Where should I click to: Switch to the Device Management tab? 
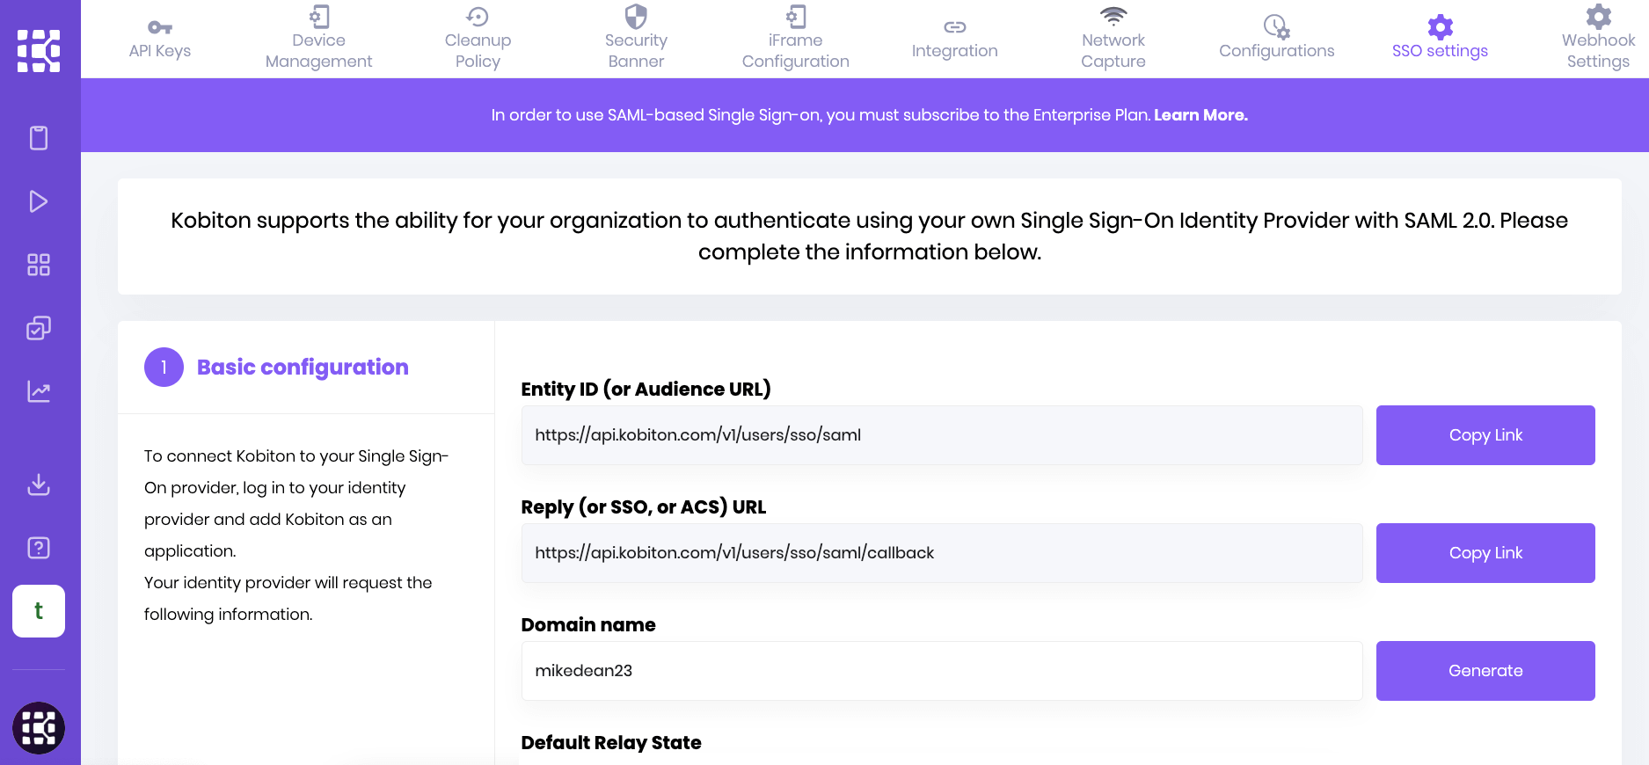click(x=319, y=40)
